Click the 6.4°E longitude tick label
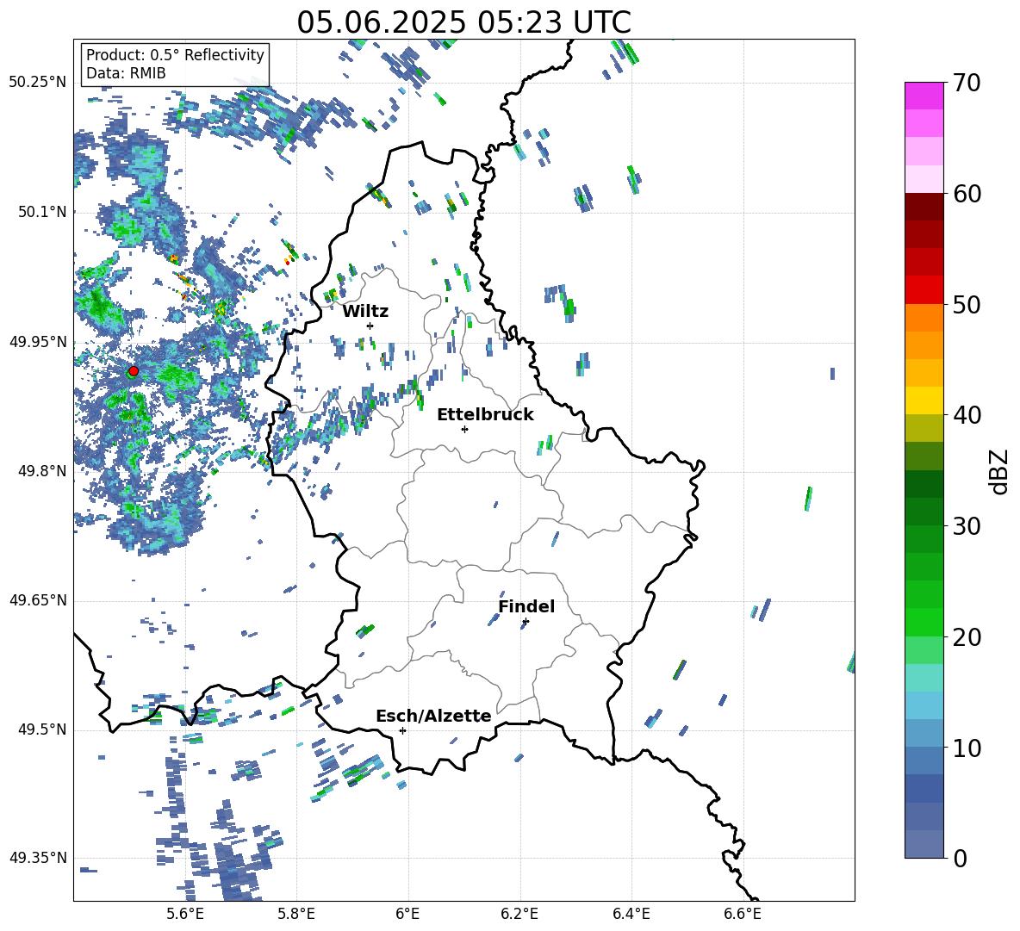Image resolution: width=1020 pixels, height=931 pixels. (631, 914)
